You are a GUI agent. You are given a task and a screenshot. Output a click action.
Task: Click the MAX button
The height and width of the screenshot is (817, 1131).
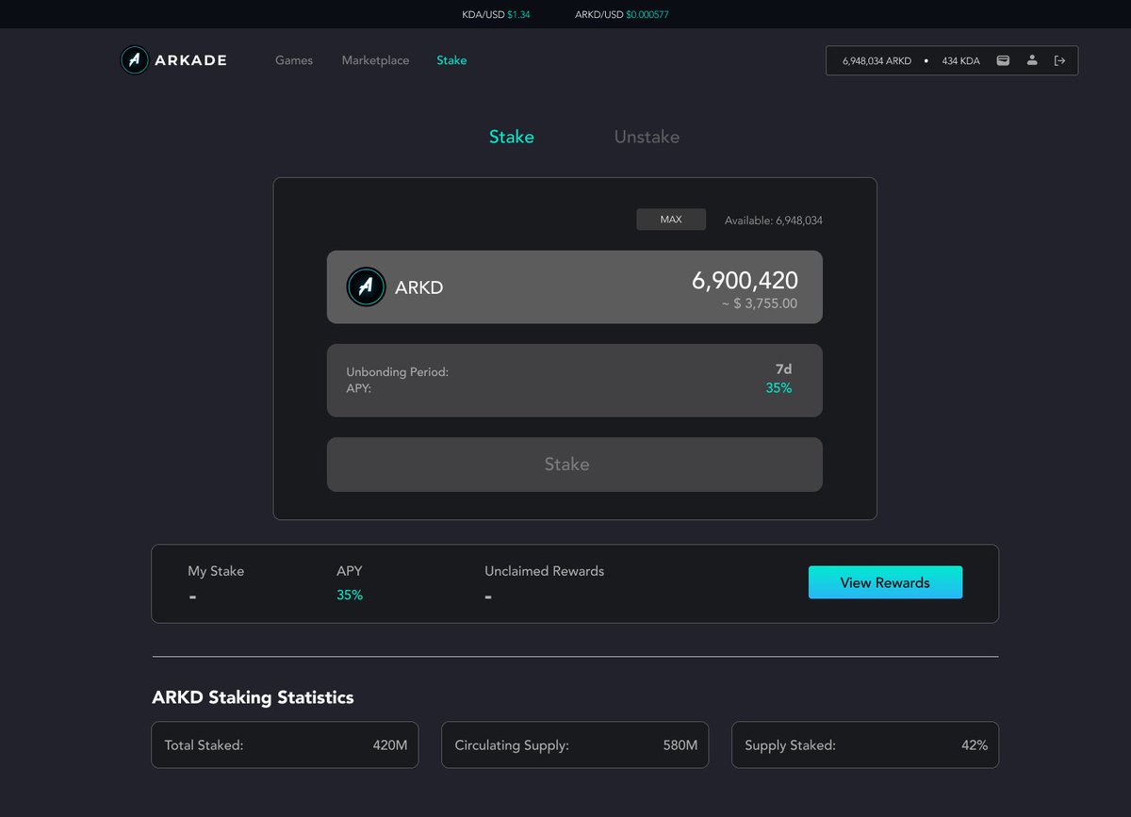[671, 219]
